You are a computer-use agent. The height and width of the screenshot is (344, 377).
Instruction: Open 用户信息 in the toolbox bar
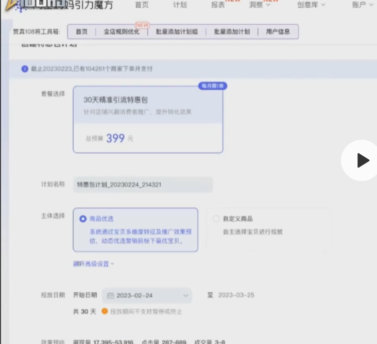pyautogui.click(x=278, y=31)
